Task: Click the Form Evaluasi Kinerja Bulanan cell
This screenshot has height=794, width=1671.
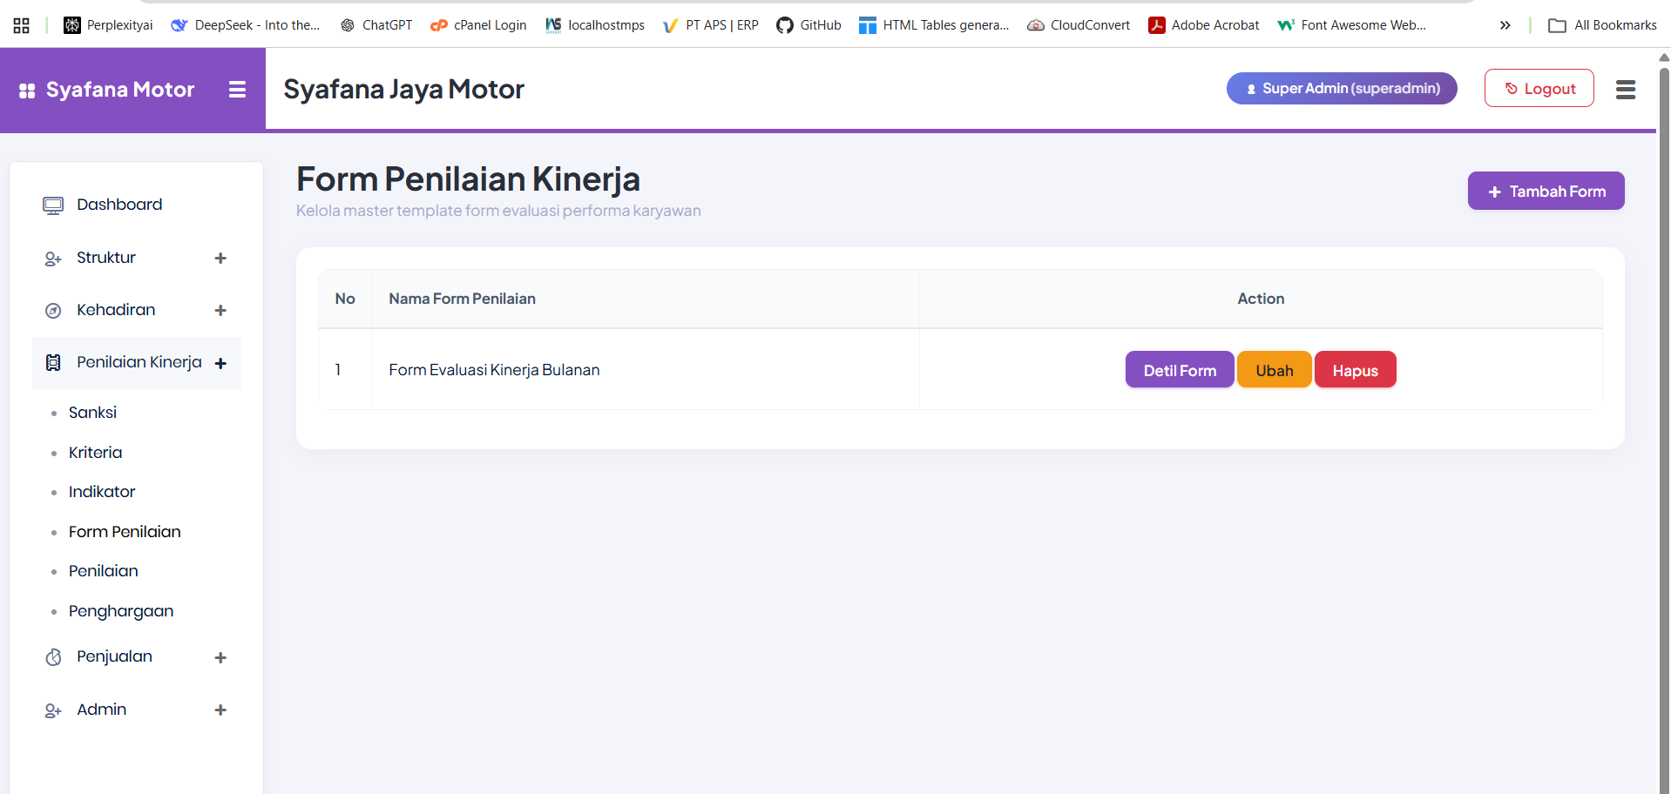Action: tap(646, 370)
